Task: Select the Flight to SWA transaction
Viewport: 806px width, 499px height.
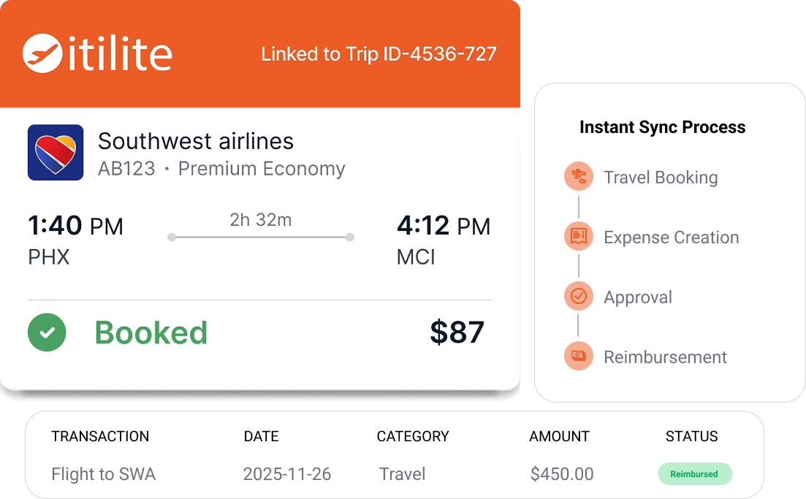Action: [x=103, y=474]
